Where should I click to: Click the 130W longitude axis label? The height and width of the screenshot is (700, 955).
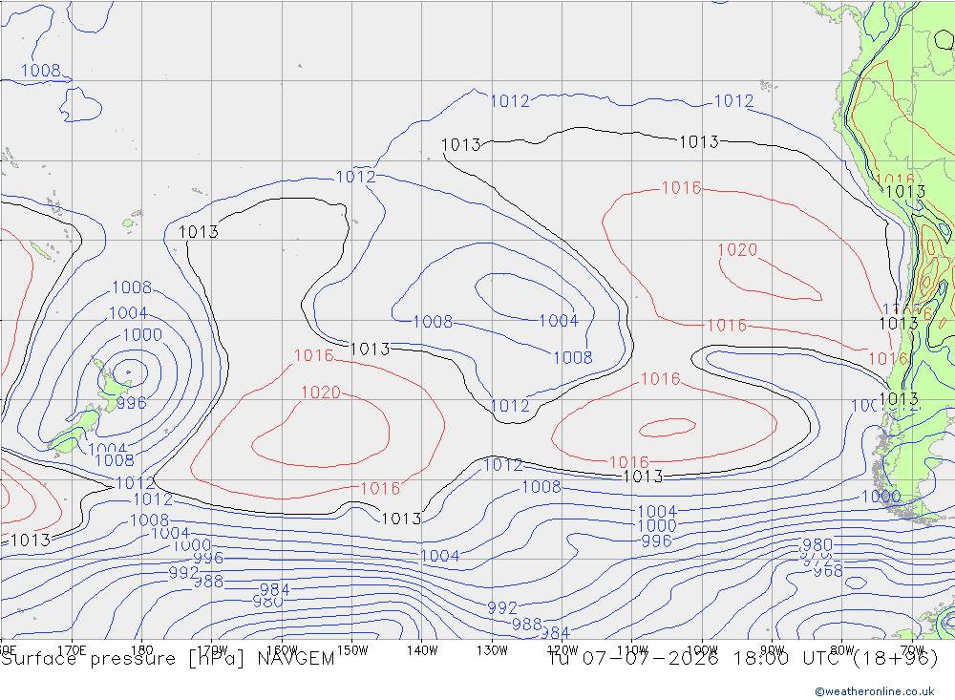pyautogui.click(x=492, y=650)
